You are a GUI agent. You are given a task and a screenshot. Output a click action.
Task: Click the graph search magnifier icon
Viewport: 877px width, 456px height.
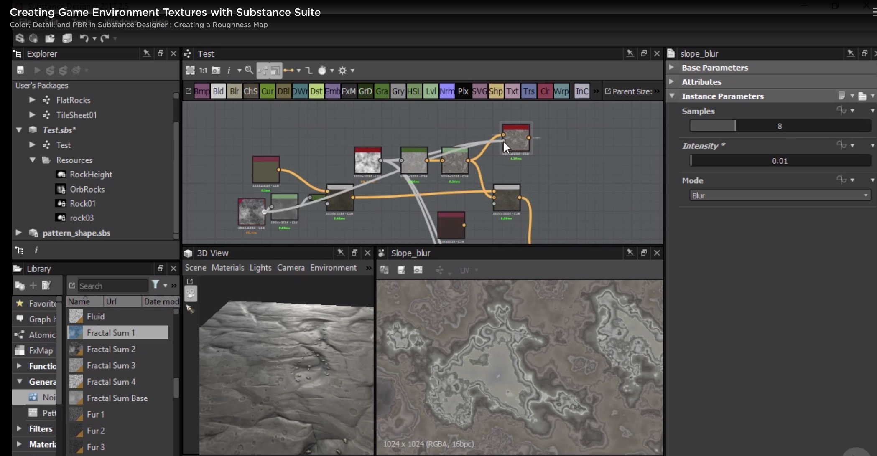click(x=249, y=70)
